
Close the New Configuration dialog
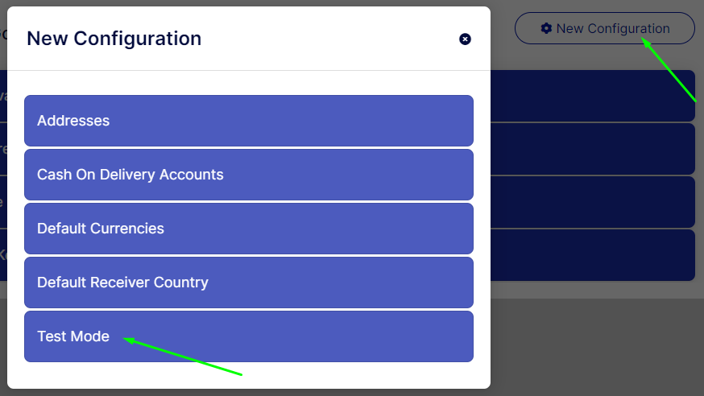pos(465,39)
